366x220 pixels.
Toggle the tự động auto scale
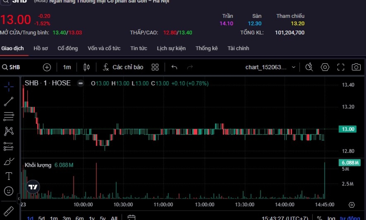[350, 218]
